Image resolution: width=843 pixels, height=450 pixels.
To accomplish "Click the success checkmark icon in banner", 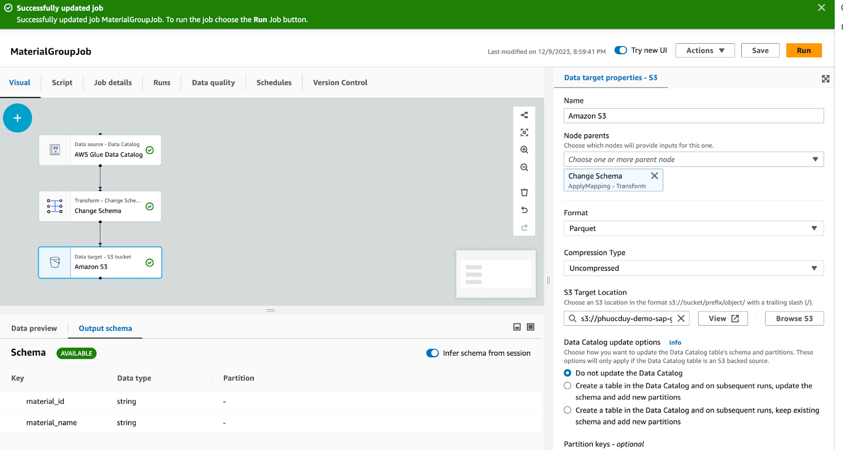I will pyautogui.click(x=8, y=8).
